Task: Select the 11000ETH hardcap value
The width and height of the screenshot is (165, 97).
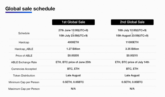Action: [132, 42]
